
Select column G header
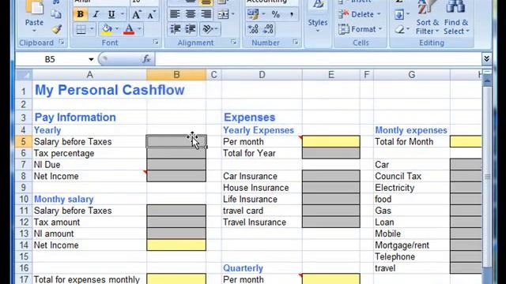(412, 75)
